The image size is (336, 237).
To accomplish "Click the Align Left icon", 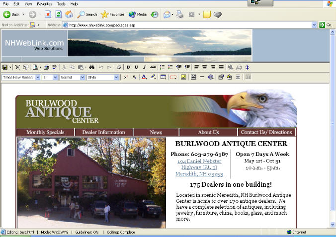I will tap(196, 67).
